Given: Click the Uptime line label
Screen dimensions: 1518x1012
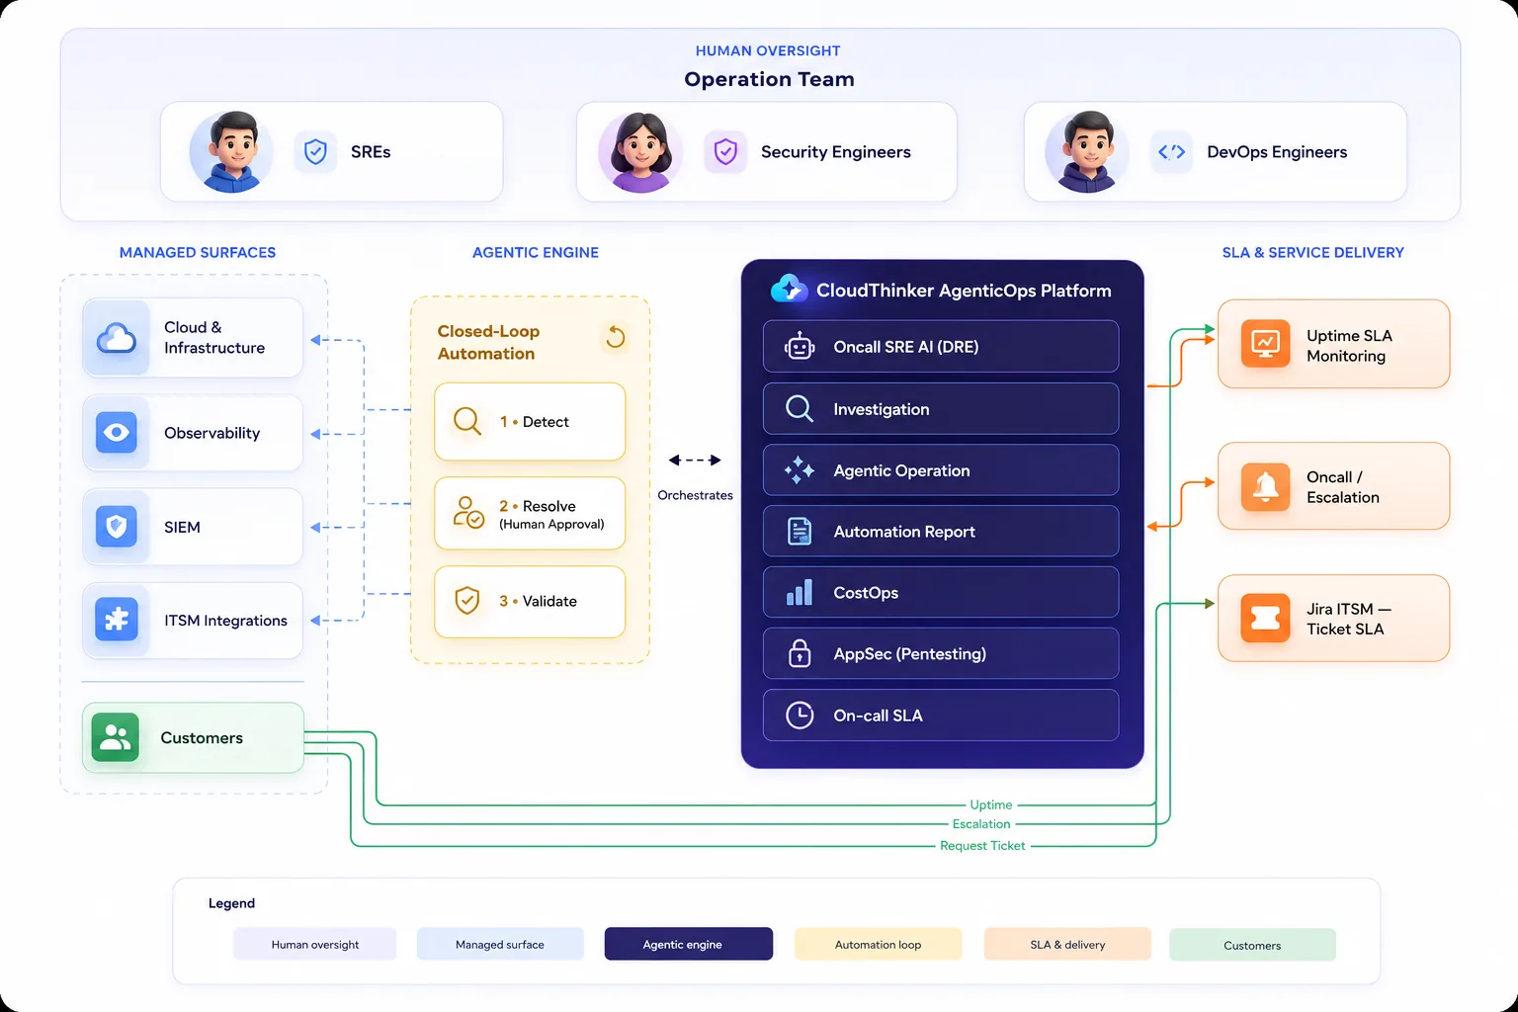Looking at the screenshot, I should point(991,805).
